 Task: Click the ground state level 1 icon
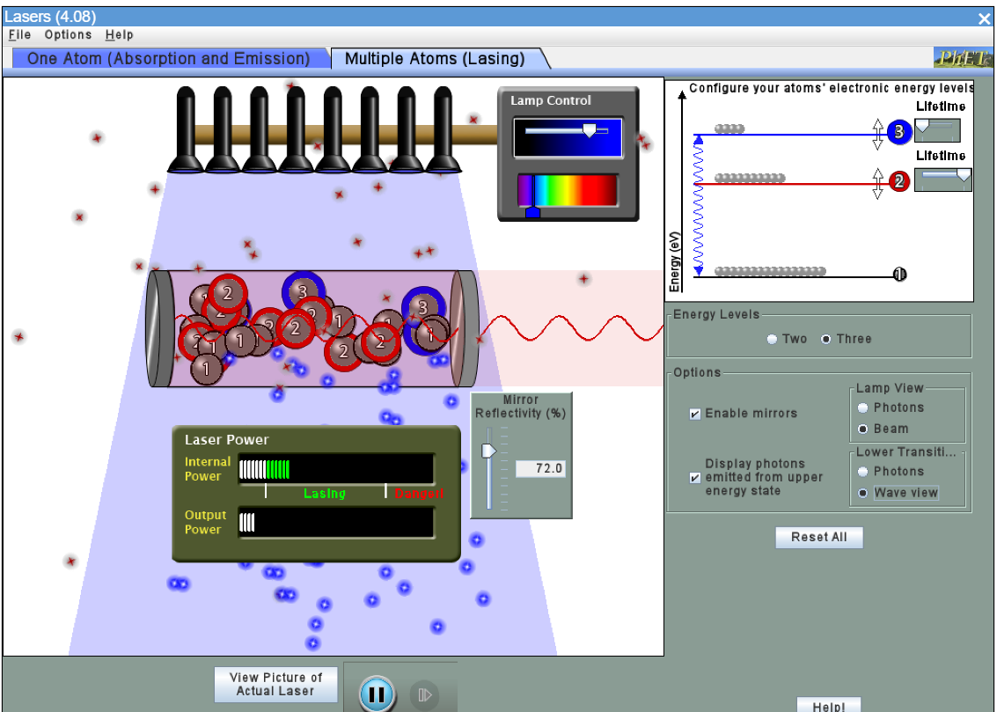tap(899, 274)
